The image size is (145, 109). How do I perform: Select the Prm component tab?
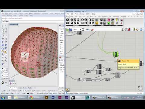67,16
